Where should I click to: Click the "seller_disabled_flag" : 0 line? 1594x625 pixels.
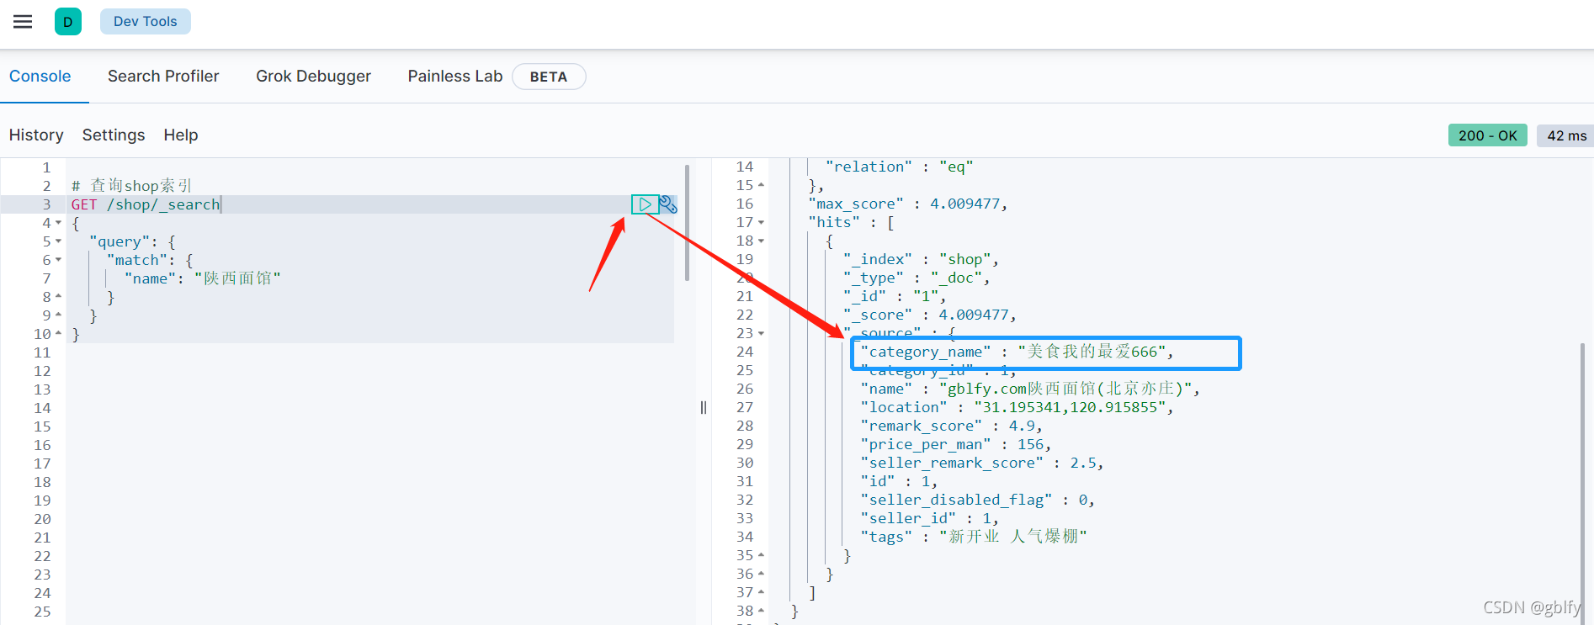point(978,500)
